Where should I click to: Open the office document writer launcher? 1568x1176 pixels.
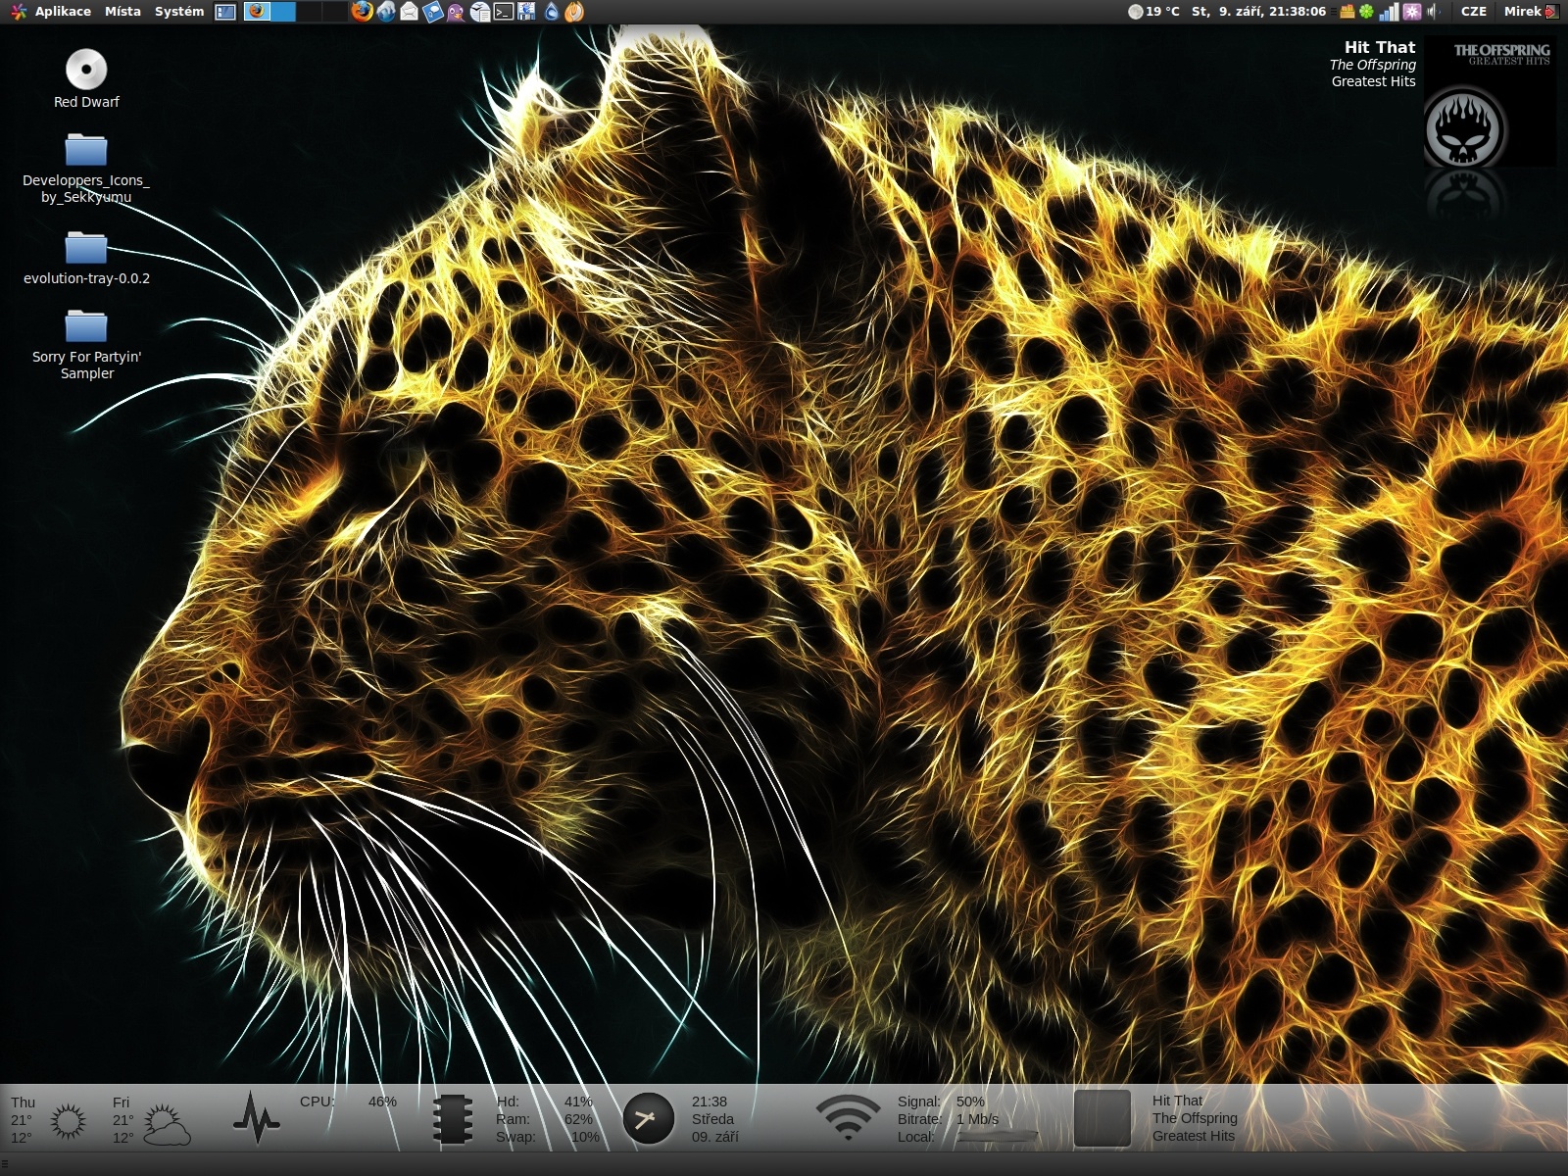480,12
